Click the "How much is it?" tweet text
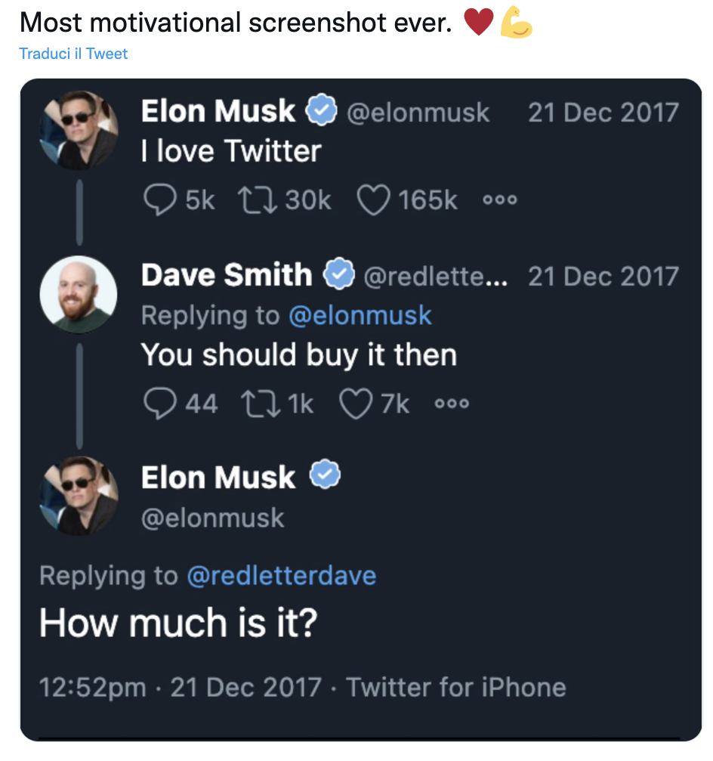713x761 pixels. pyautogui.click(x=178, y=623)
